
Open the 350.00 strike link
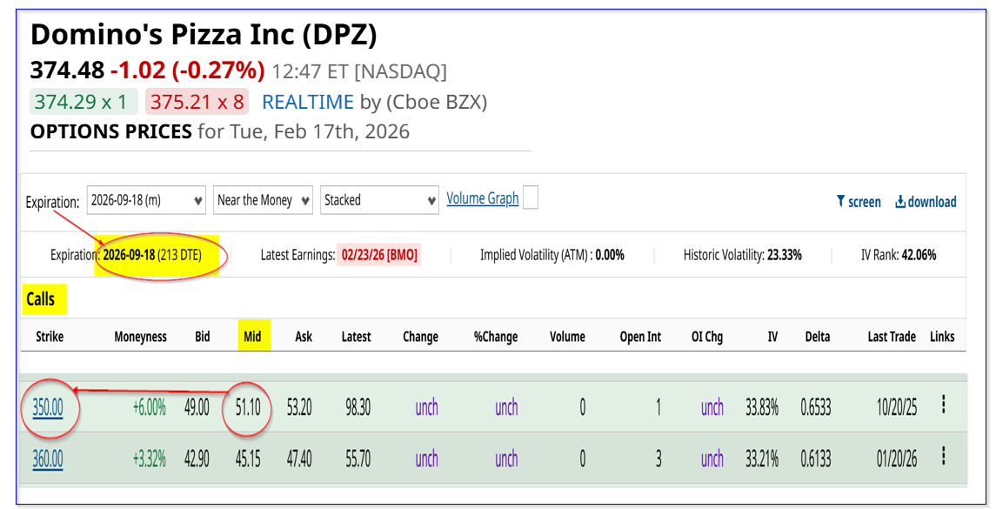pyautogui.click(x=49, y=406)
